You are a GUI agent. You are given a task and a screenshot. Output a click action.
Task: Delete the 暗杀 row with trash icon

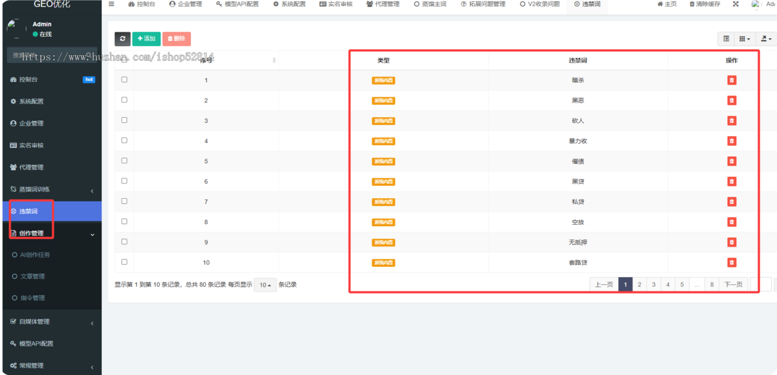click(x=732, y=80)
